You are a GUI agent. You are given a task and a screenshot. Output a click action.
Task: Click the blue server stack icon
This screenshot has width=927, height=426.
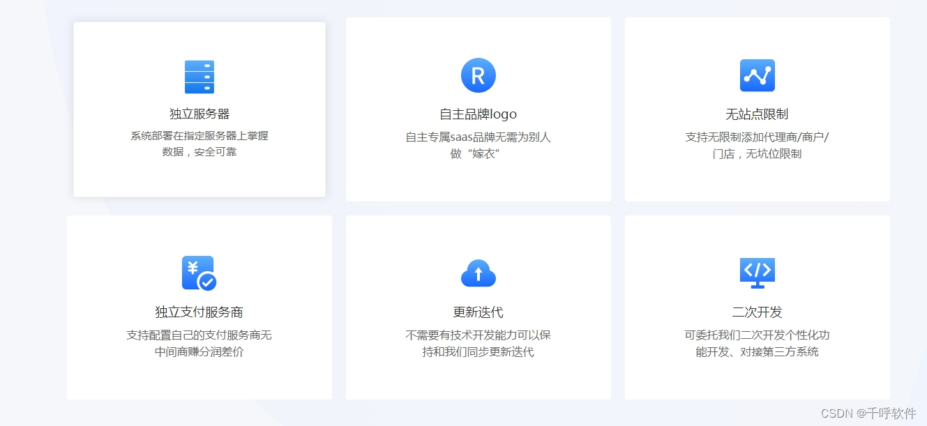point(199,77)
